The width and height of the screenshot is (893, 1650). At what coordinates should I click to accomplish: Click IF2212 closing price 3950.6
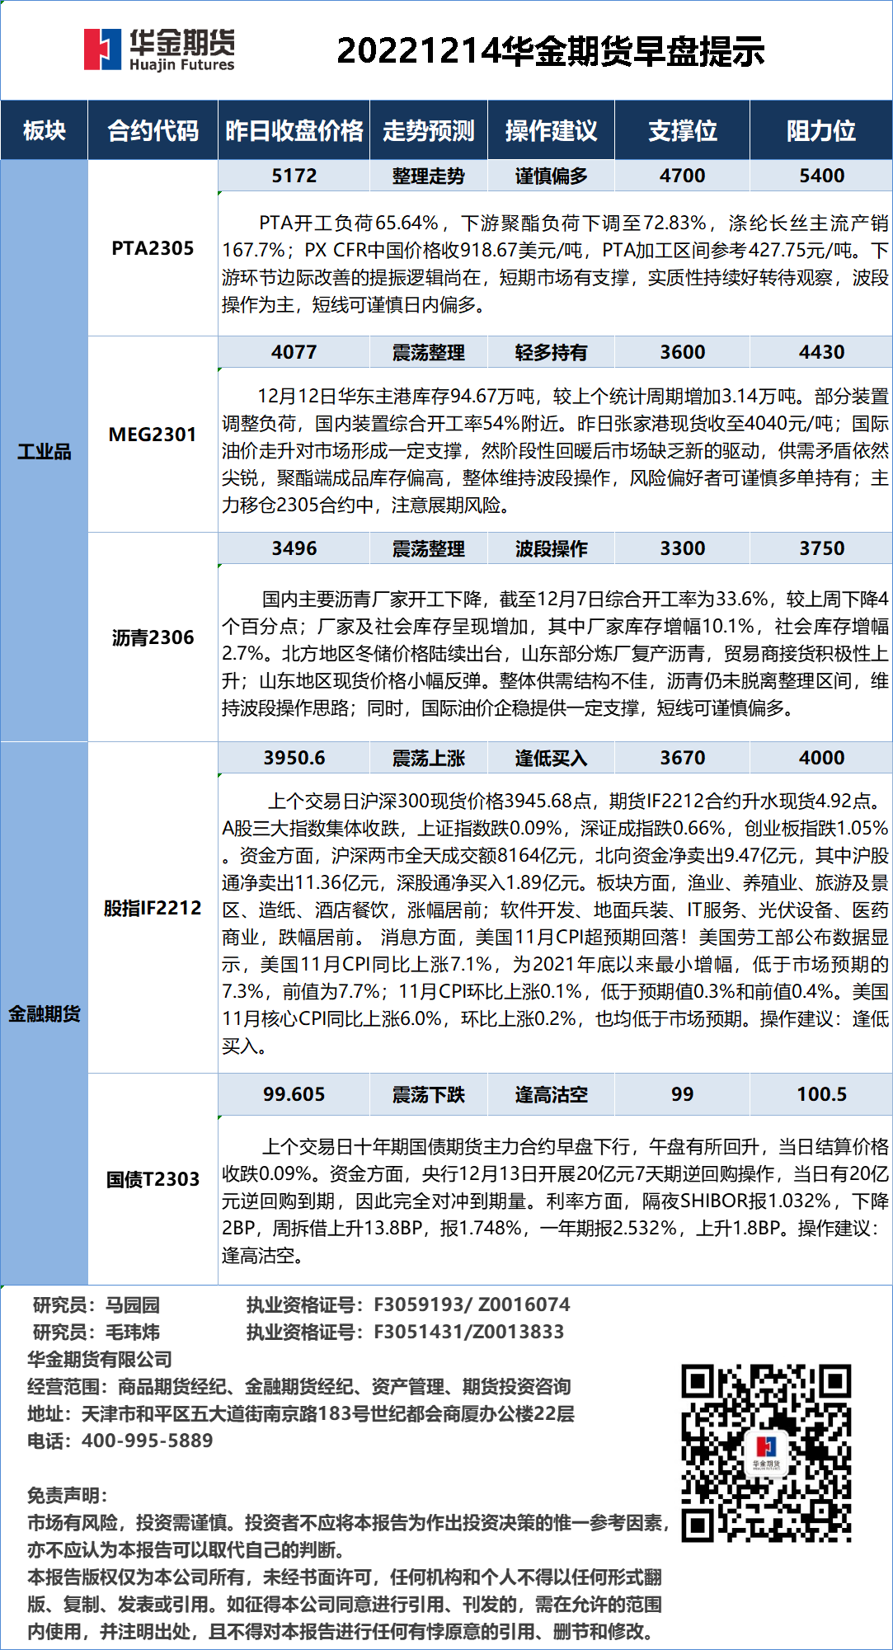pyautogui.click(x=294, y=758)
